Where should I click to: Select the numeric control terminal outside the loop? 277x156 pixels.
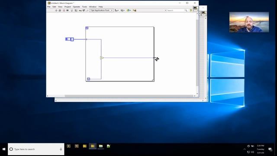click(69, 39)
